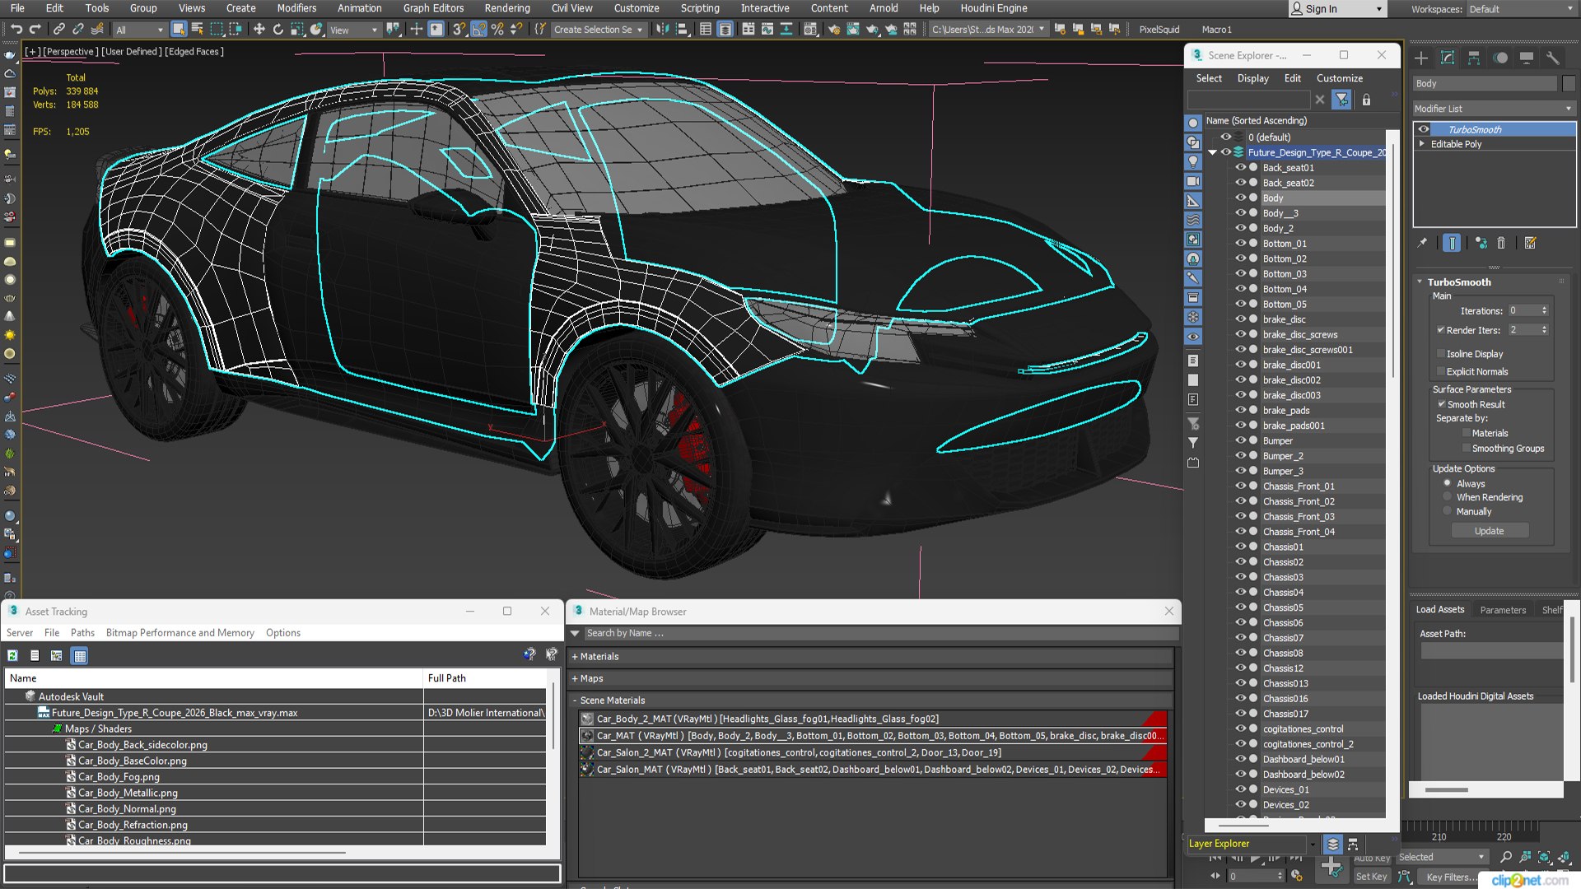Click the Macro1 toolbar button
The height and width of the screenshot is (889, 1581).
[1216, 30]
